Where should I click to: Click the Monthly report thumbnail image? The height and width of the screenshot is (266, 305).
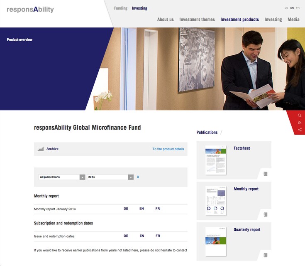pyautogui.click(x=216, y=201)
